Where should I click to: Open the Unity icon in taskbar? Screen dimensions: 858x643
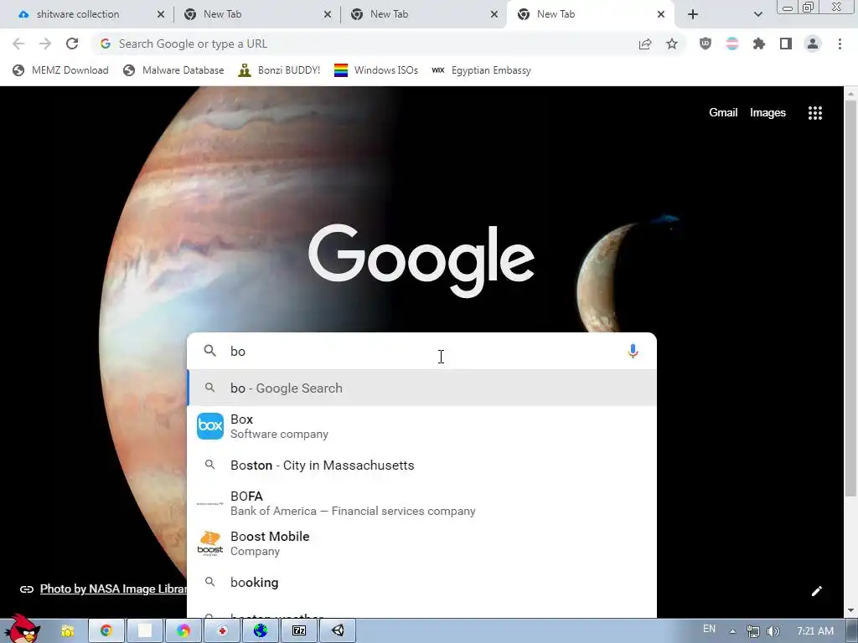tap(339, 631)
